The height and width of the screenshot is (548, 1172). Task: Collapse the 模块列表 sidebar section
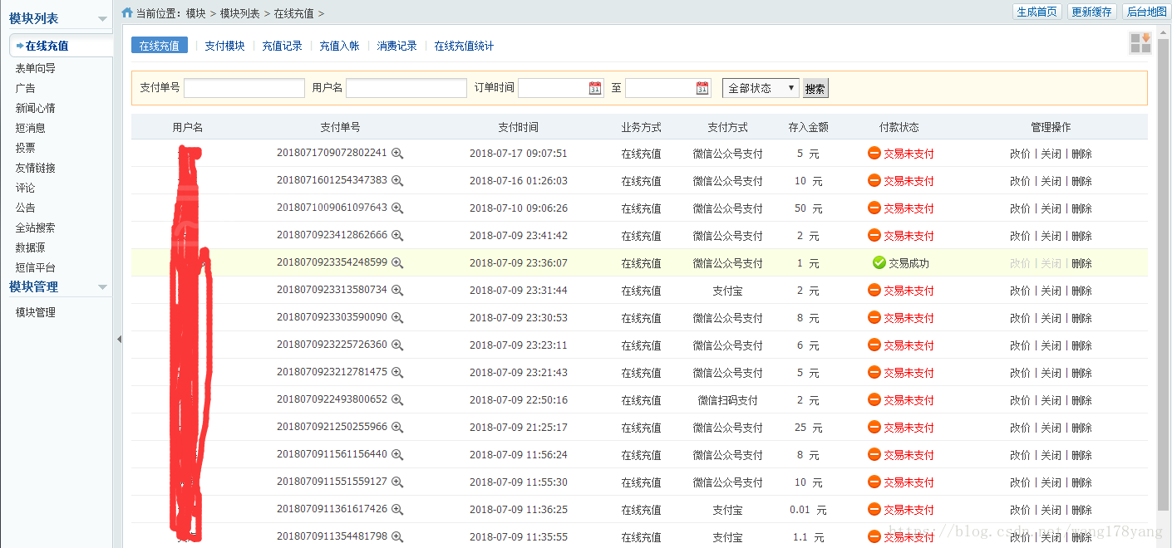click(x=102, y=19)
